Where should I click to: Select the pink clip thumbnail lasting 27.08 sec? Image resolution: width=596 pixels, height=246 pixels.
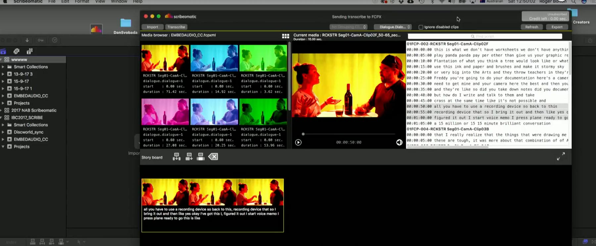(x=165, y=112)
